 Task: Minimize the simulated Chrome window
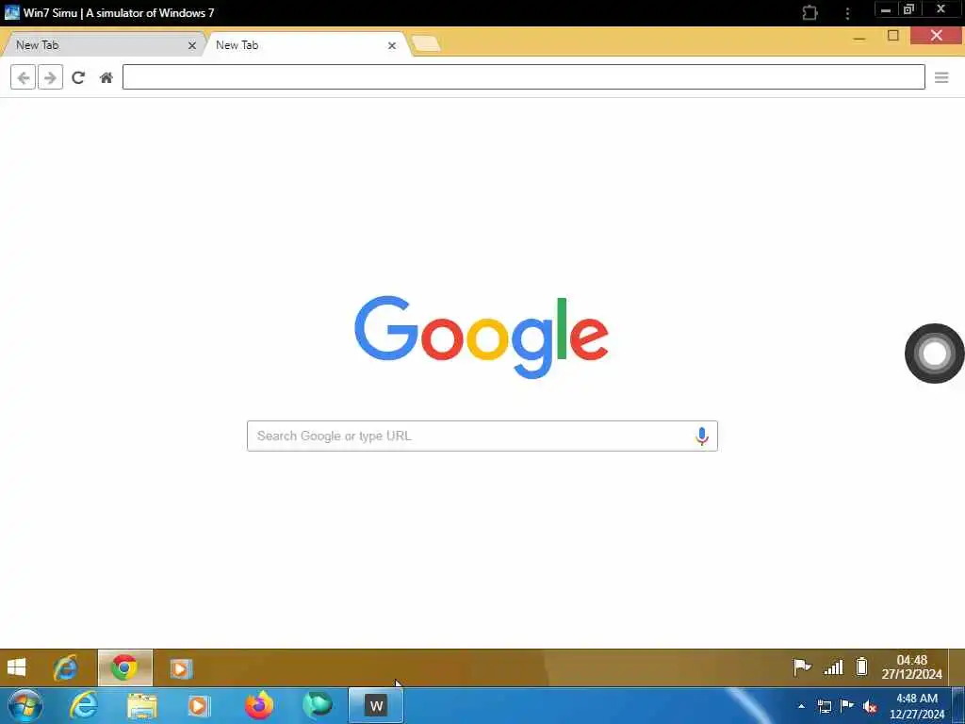click(859, 38)
